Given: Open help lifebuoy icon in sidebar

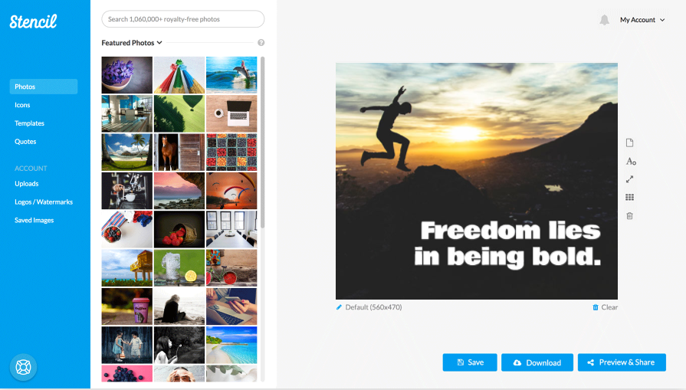Looking at the screenshot, I should 23,367.
